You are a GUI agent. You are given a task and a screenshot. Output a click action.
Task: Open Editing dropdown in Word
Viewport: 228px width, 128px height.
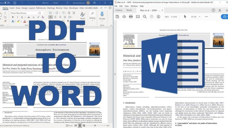click(92, 16)
